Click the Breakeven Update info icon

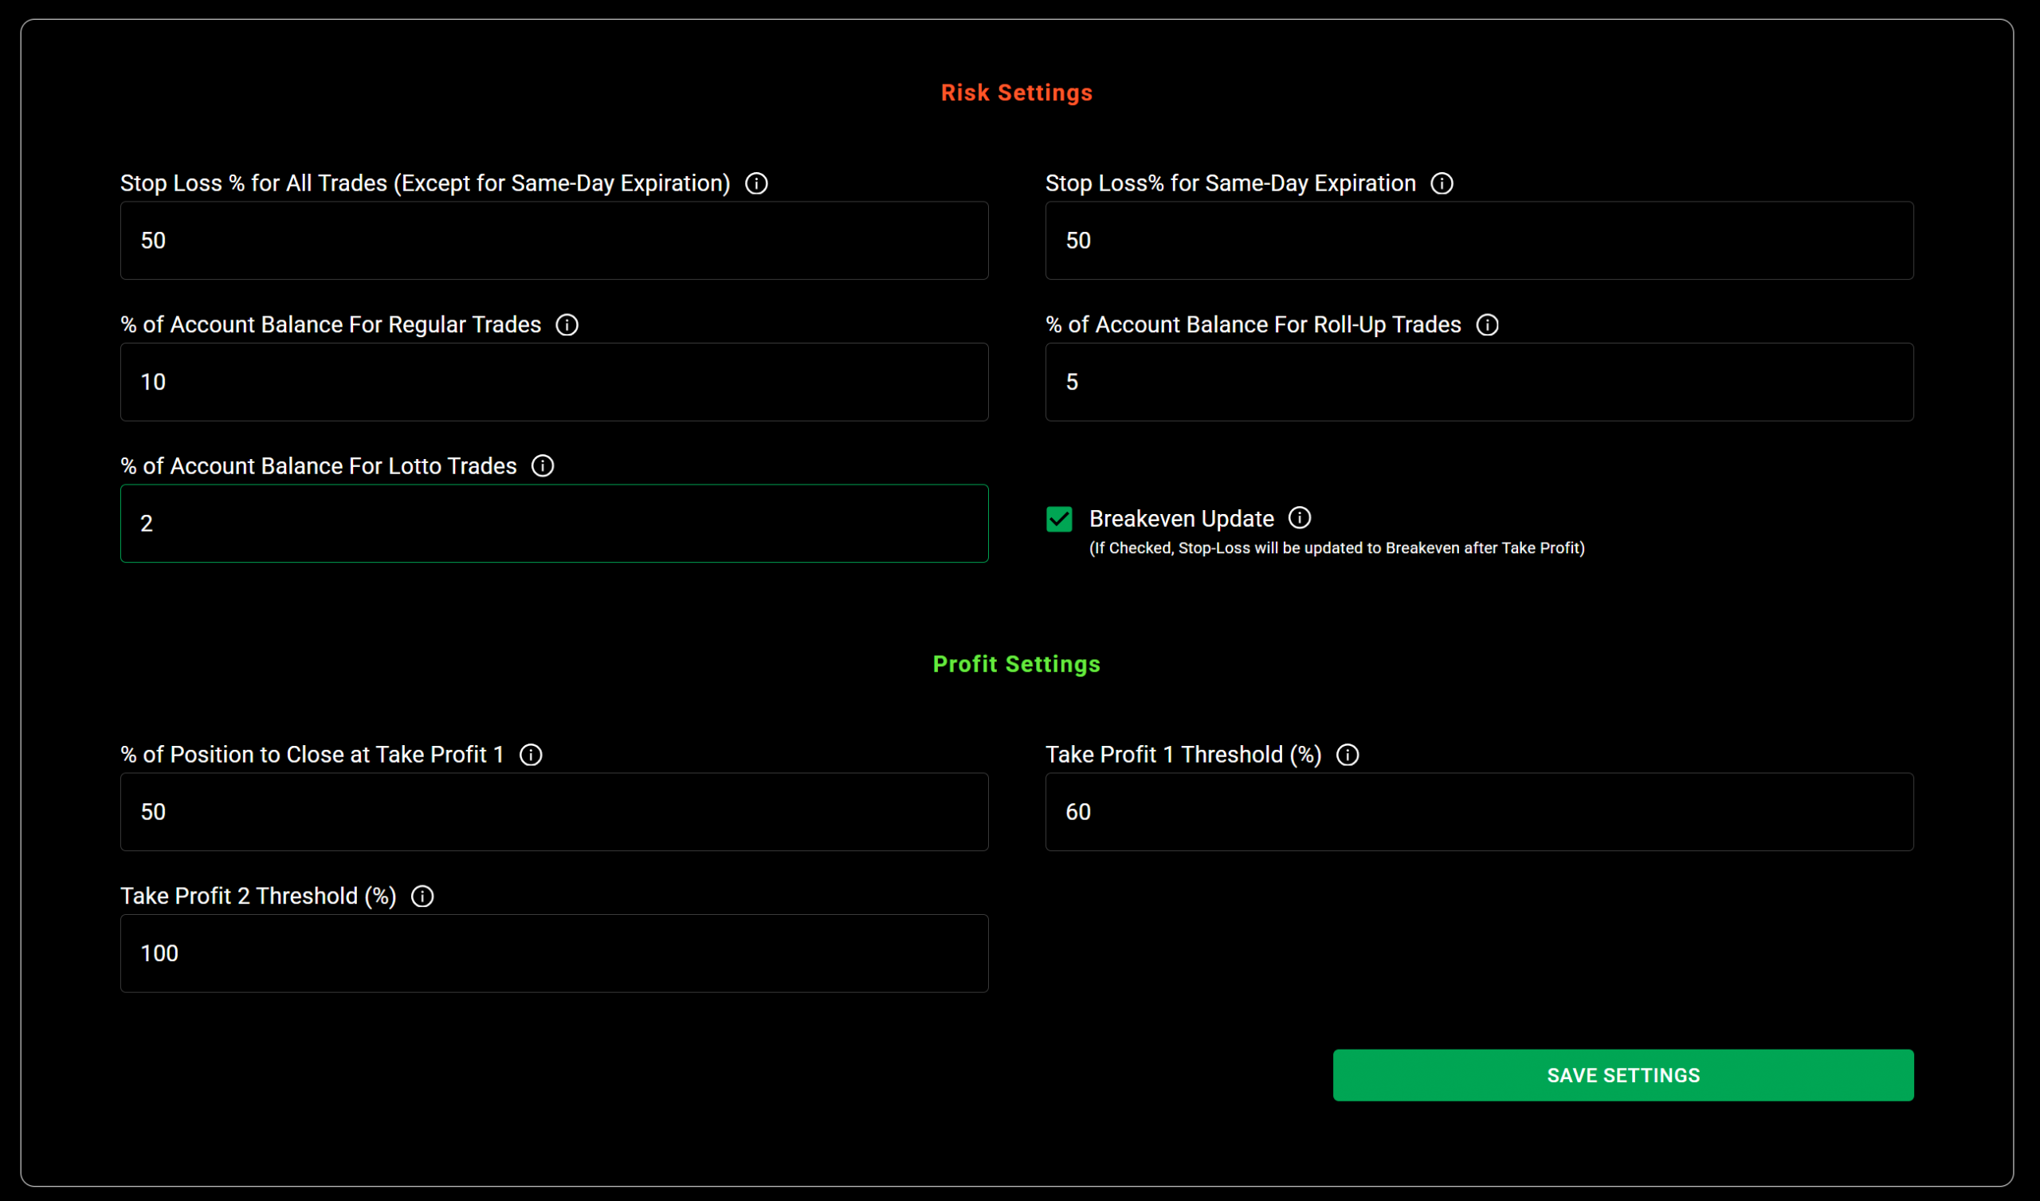tap(1299, 518)
